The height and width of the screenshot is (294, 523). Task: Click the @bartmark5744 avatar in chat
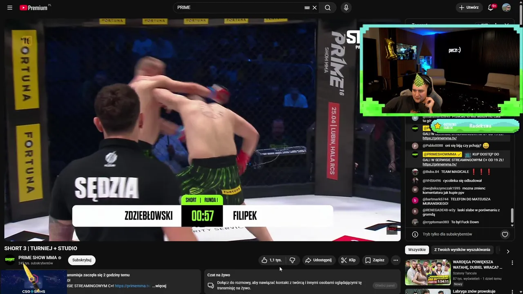415,200
